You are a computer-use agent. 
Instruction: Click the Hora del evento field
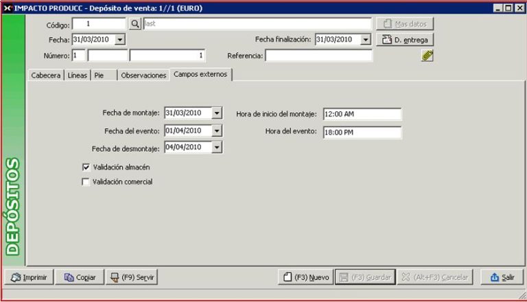[x=362, y=132]
